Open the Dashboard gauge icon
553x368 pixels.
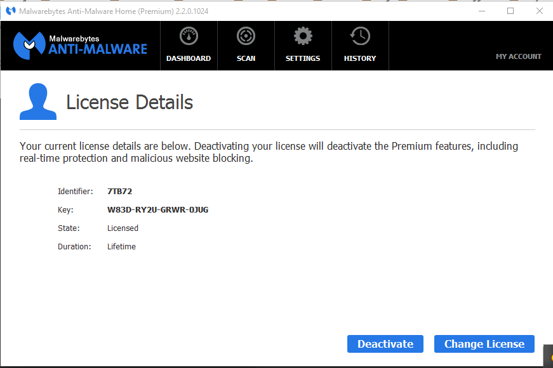coord(189,36)
